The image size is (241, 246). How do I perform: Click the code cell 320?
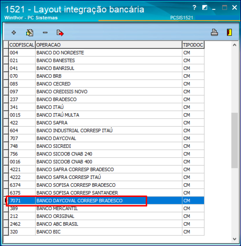[x=22, y=232]
